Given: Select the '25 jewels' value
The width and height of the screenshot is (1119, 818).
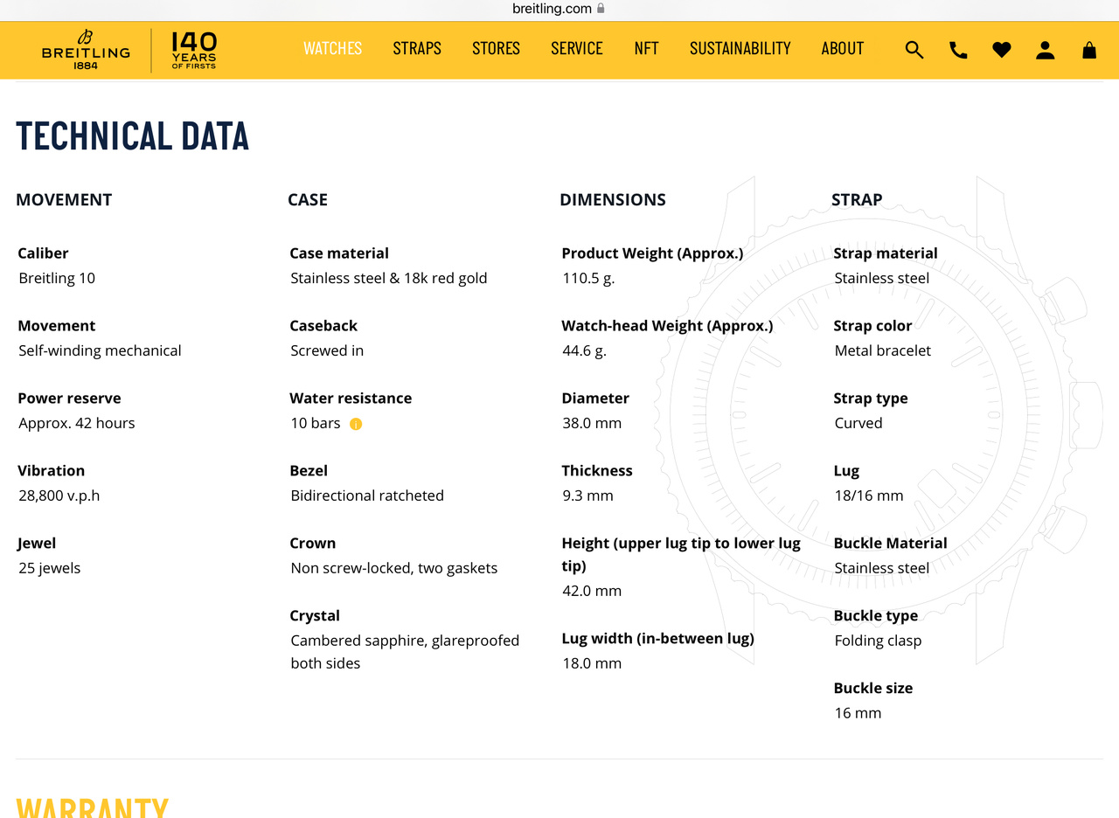Looking at the screenshot, I should pos(49,568).
